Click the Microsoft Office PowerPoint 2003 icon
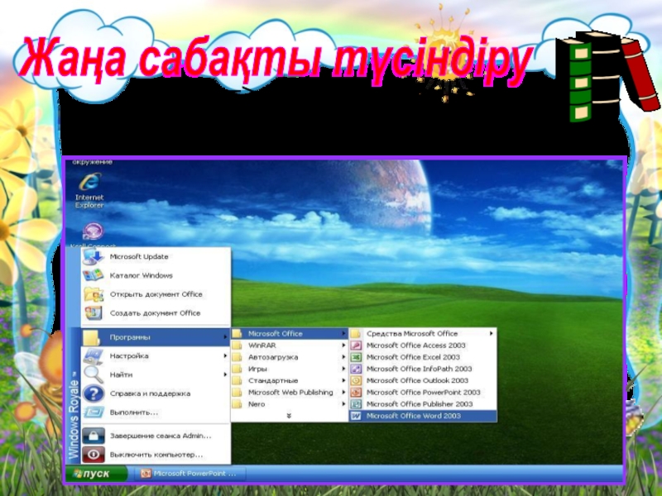662x496 pixels. coord(357,393)
